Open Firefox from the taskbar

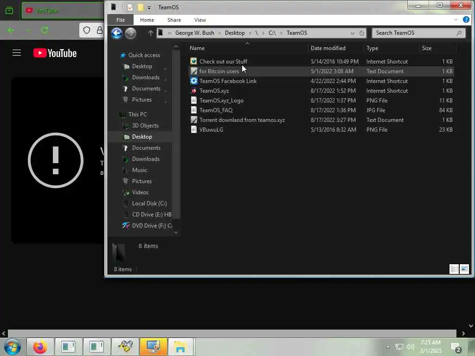(x=40, y=347)
